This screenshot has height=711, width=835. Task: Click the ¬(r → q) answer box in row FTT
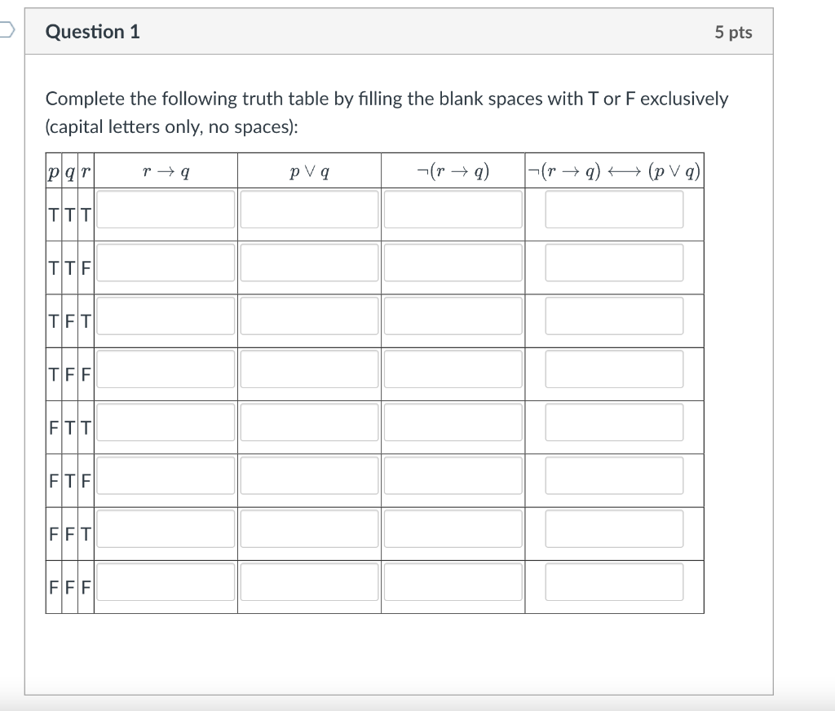(x=453, y=422)
